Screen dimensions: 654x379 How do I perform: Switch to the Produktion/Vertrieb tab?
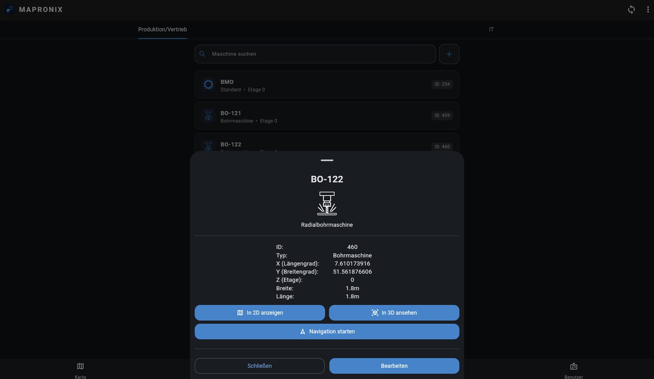coord(163,29)
